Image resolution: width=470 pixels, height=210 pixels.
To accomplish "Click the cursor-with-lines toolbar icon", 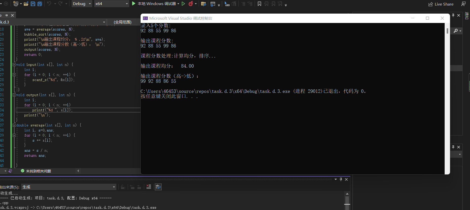I will (227, 4).
